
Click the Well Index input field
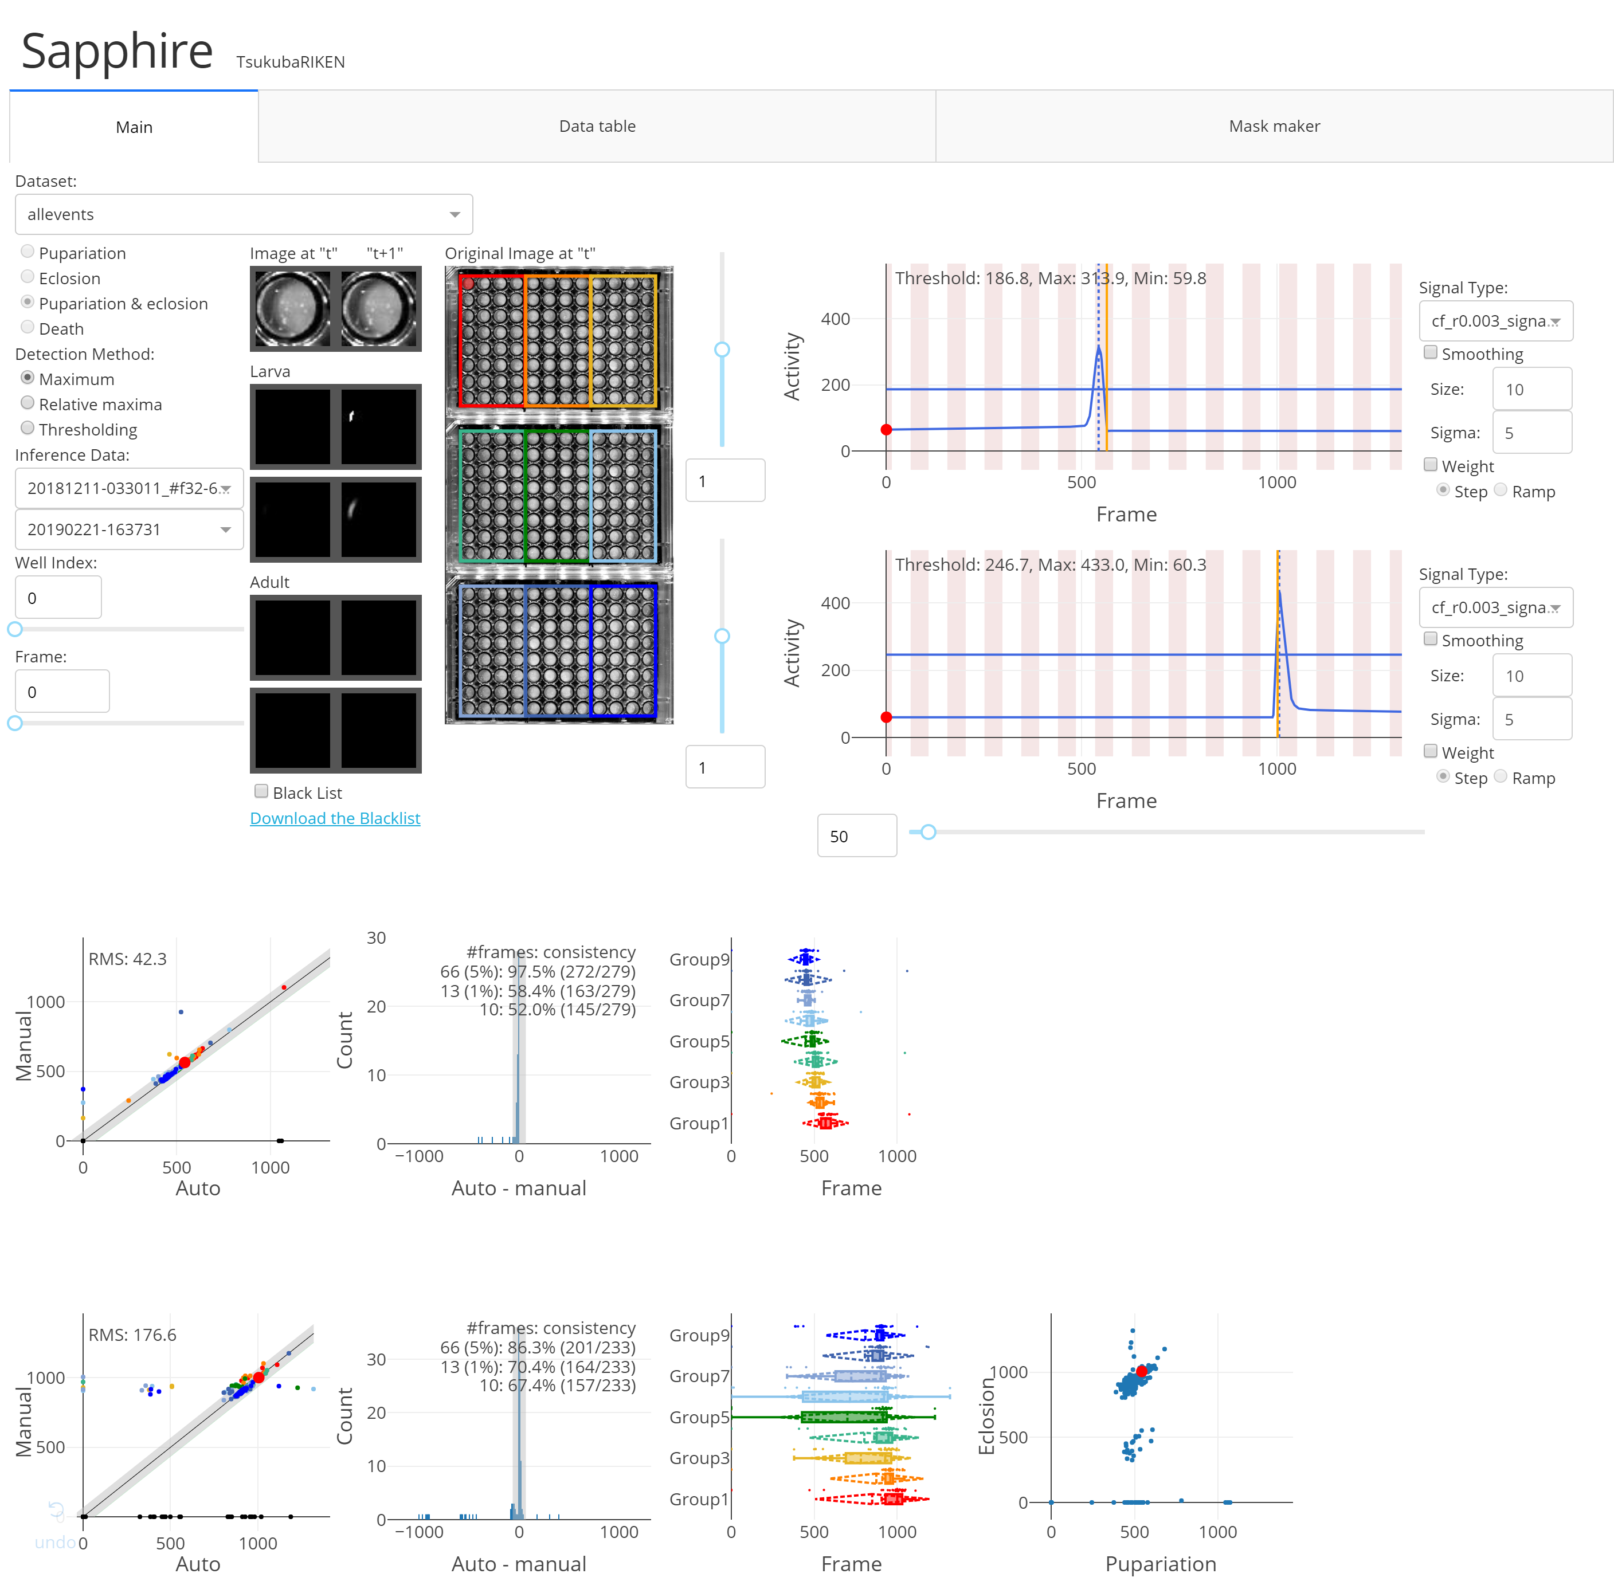[58, 598]
